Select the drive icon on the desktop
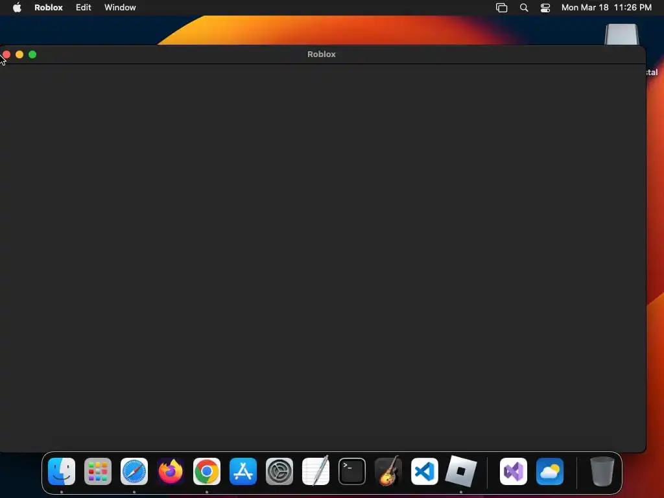The width and height of the screenshot is (664, 498). [x=621, y=34]
